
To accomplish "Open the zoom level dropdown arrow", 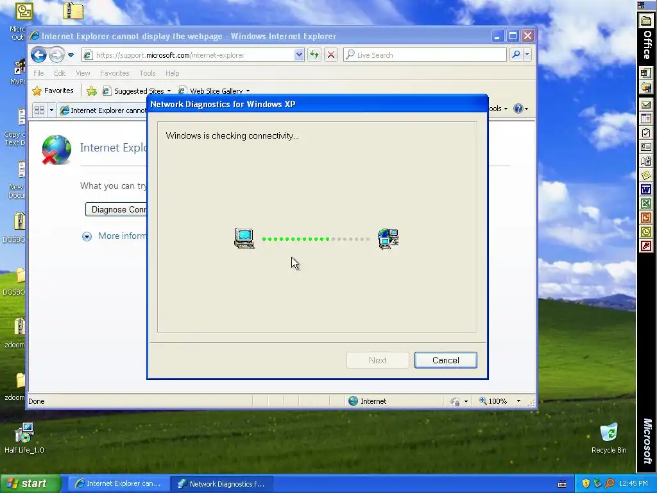I will 518,401.
